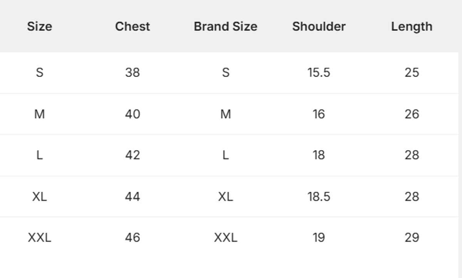The height and width of the screenshot is (278, 462).
Task: Select chest value 42
Action: 132,155
